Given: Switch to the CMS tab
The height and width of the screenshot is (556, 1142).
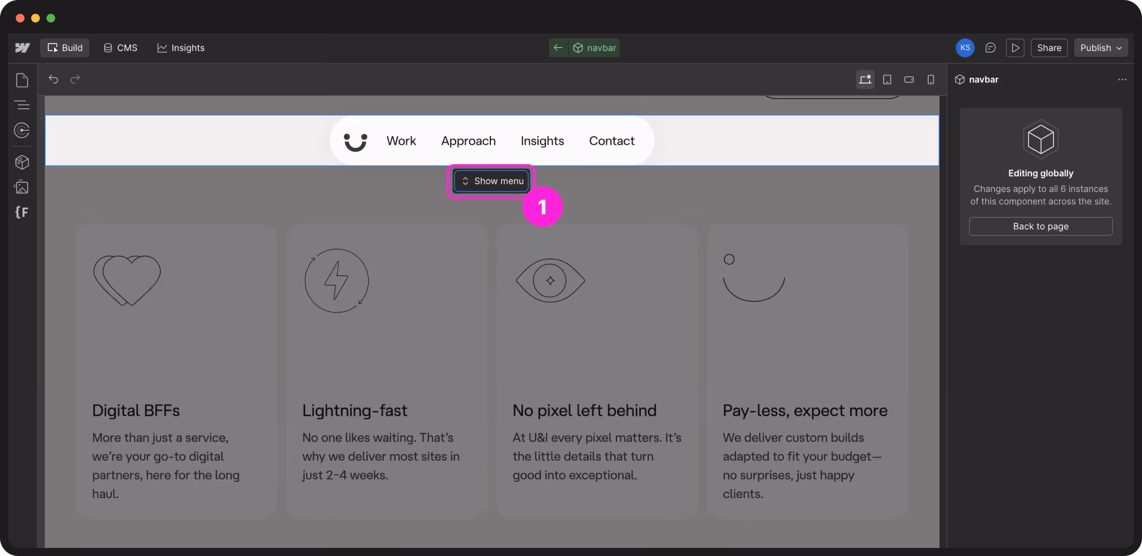Looking at the screenshot, I should tap(120, 48).
